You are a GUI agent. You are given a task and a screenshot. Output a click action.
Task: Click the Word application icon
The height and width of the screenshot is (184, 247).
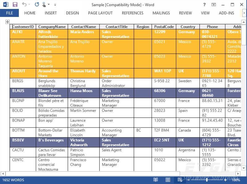coord(6,4)
